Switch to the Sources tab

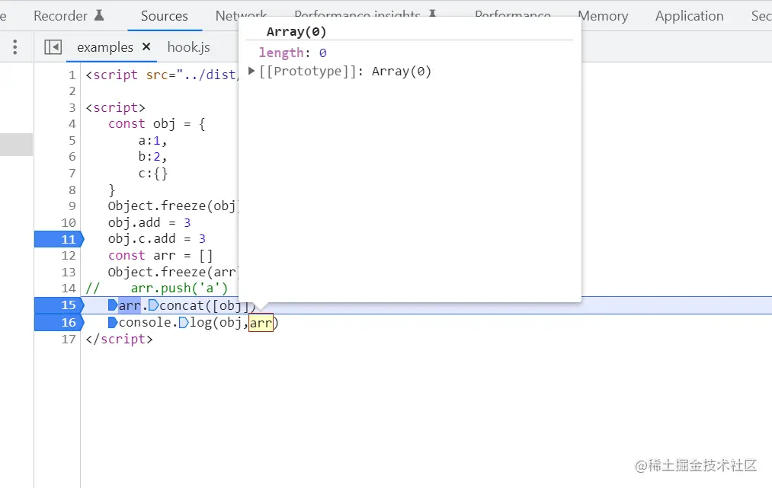(165, 16)
